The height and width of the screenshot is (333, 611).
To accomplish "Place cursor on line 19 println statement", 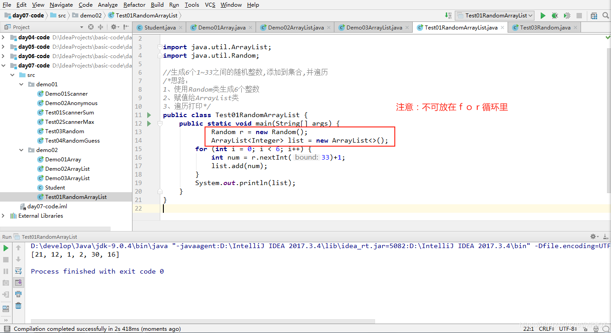I will pos(245,183).
